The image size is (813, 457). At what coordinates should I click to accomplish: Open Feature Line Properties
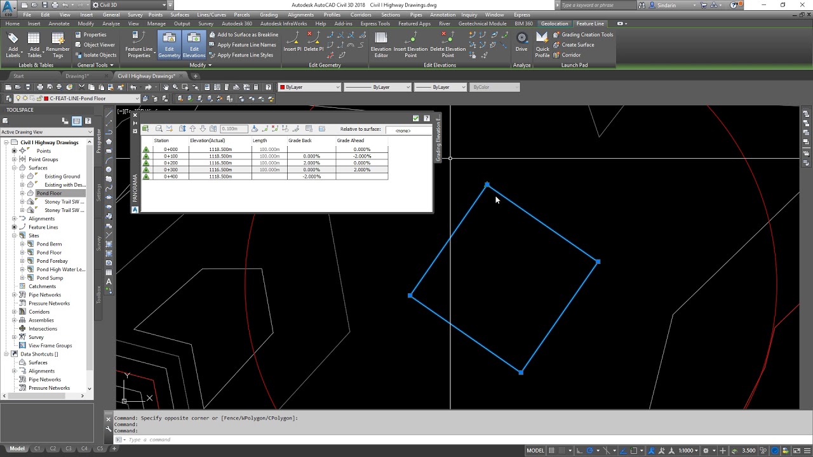coord(138,44)
